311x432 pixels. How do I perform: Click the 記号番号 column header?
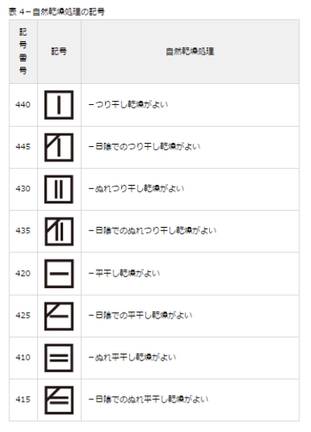click(23, 51)
